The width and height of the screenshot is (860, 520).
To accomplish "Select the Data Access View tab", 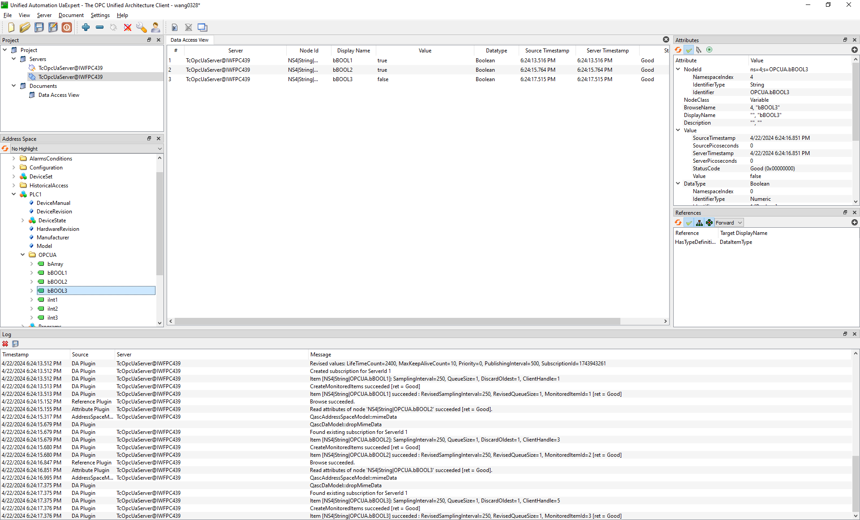I will [x=189, y=40].
